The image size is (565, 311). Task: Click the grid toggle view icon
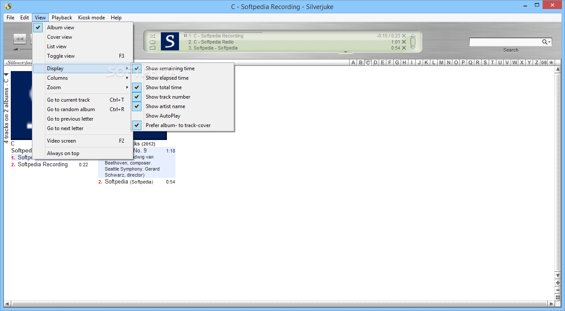[558, 297]
